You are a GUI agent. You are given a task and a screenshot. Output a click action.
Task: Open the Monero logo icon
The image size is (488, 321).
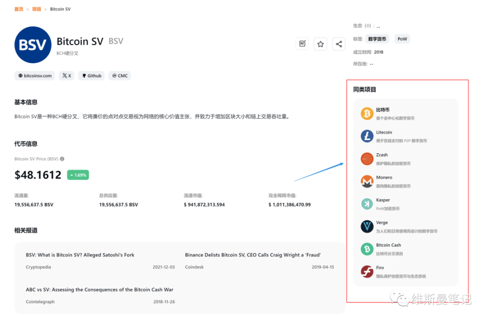pyautogui.click(x=367, y=181)
